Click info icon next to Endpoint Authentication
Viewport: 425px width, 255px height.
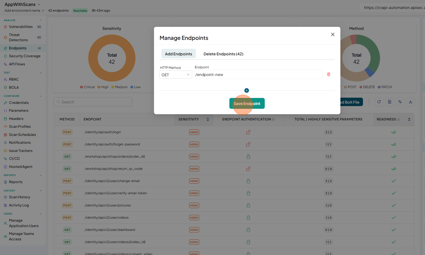coord(273,119)
